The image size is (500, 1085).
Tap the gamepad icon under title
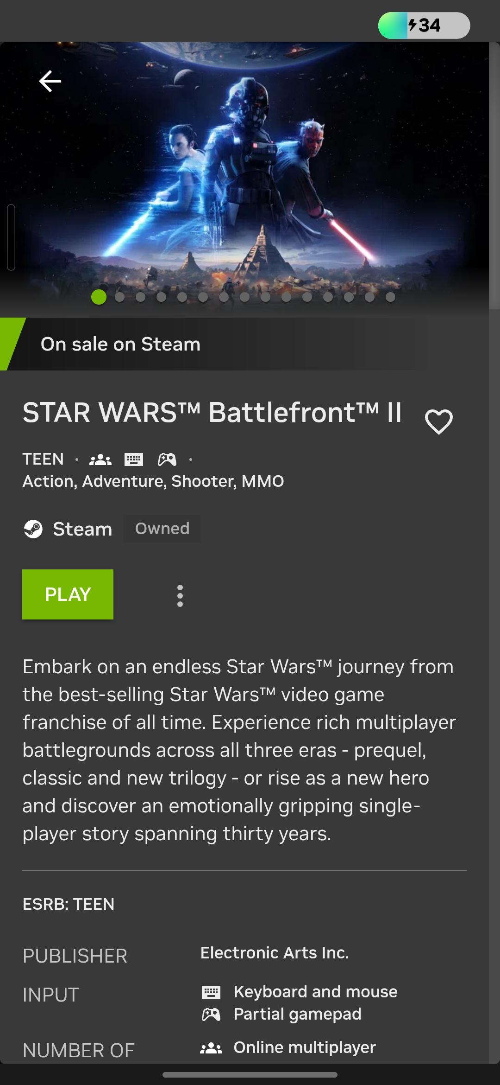click(x=167, y=460)
